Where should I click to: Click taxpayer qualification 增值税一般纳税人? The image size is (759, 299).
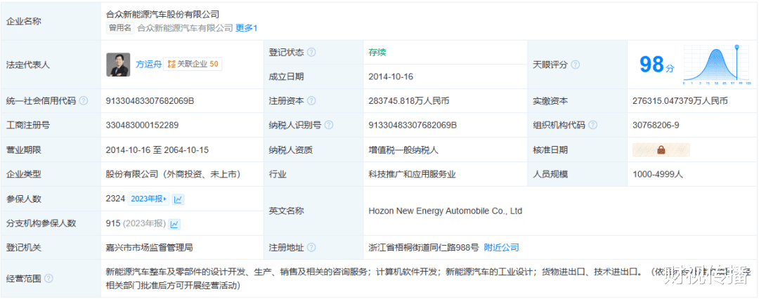[403, 150]
